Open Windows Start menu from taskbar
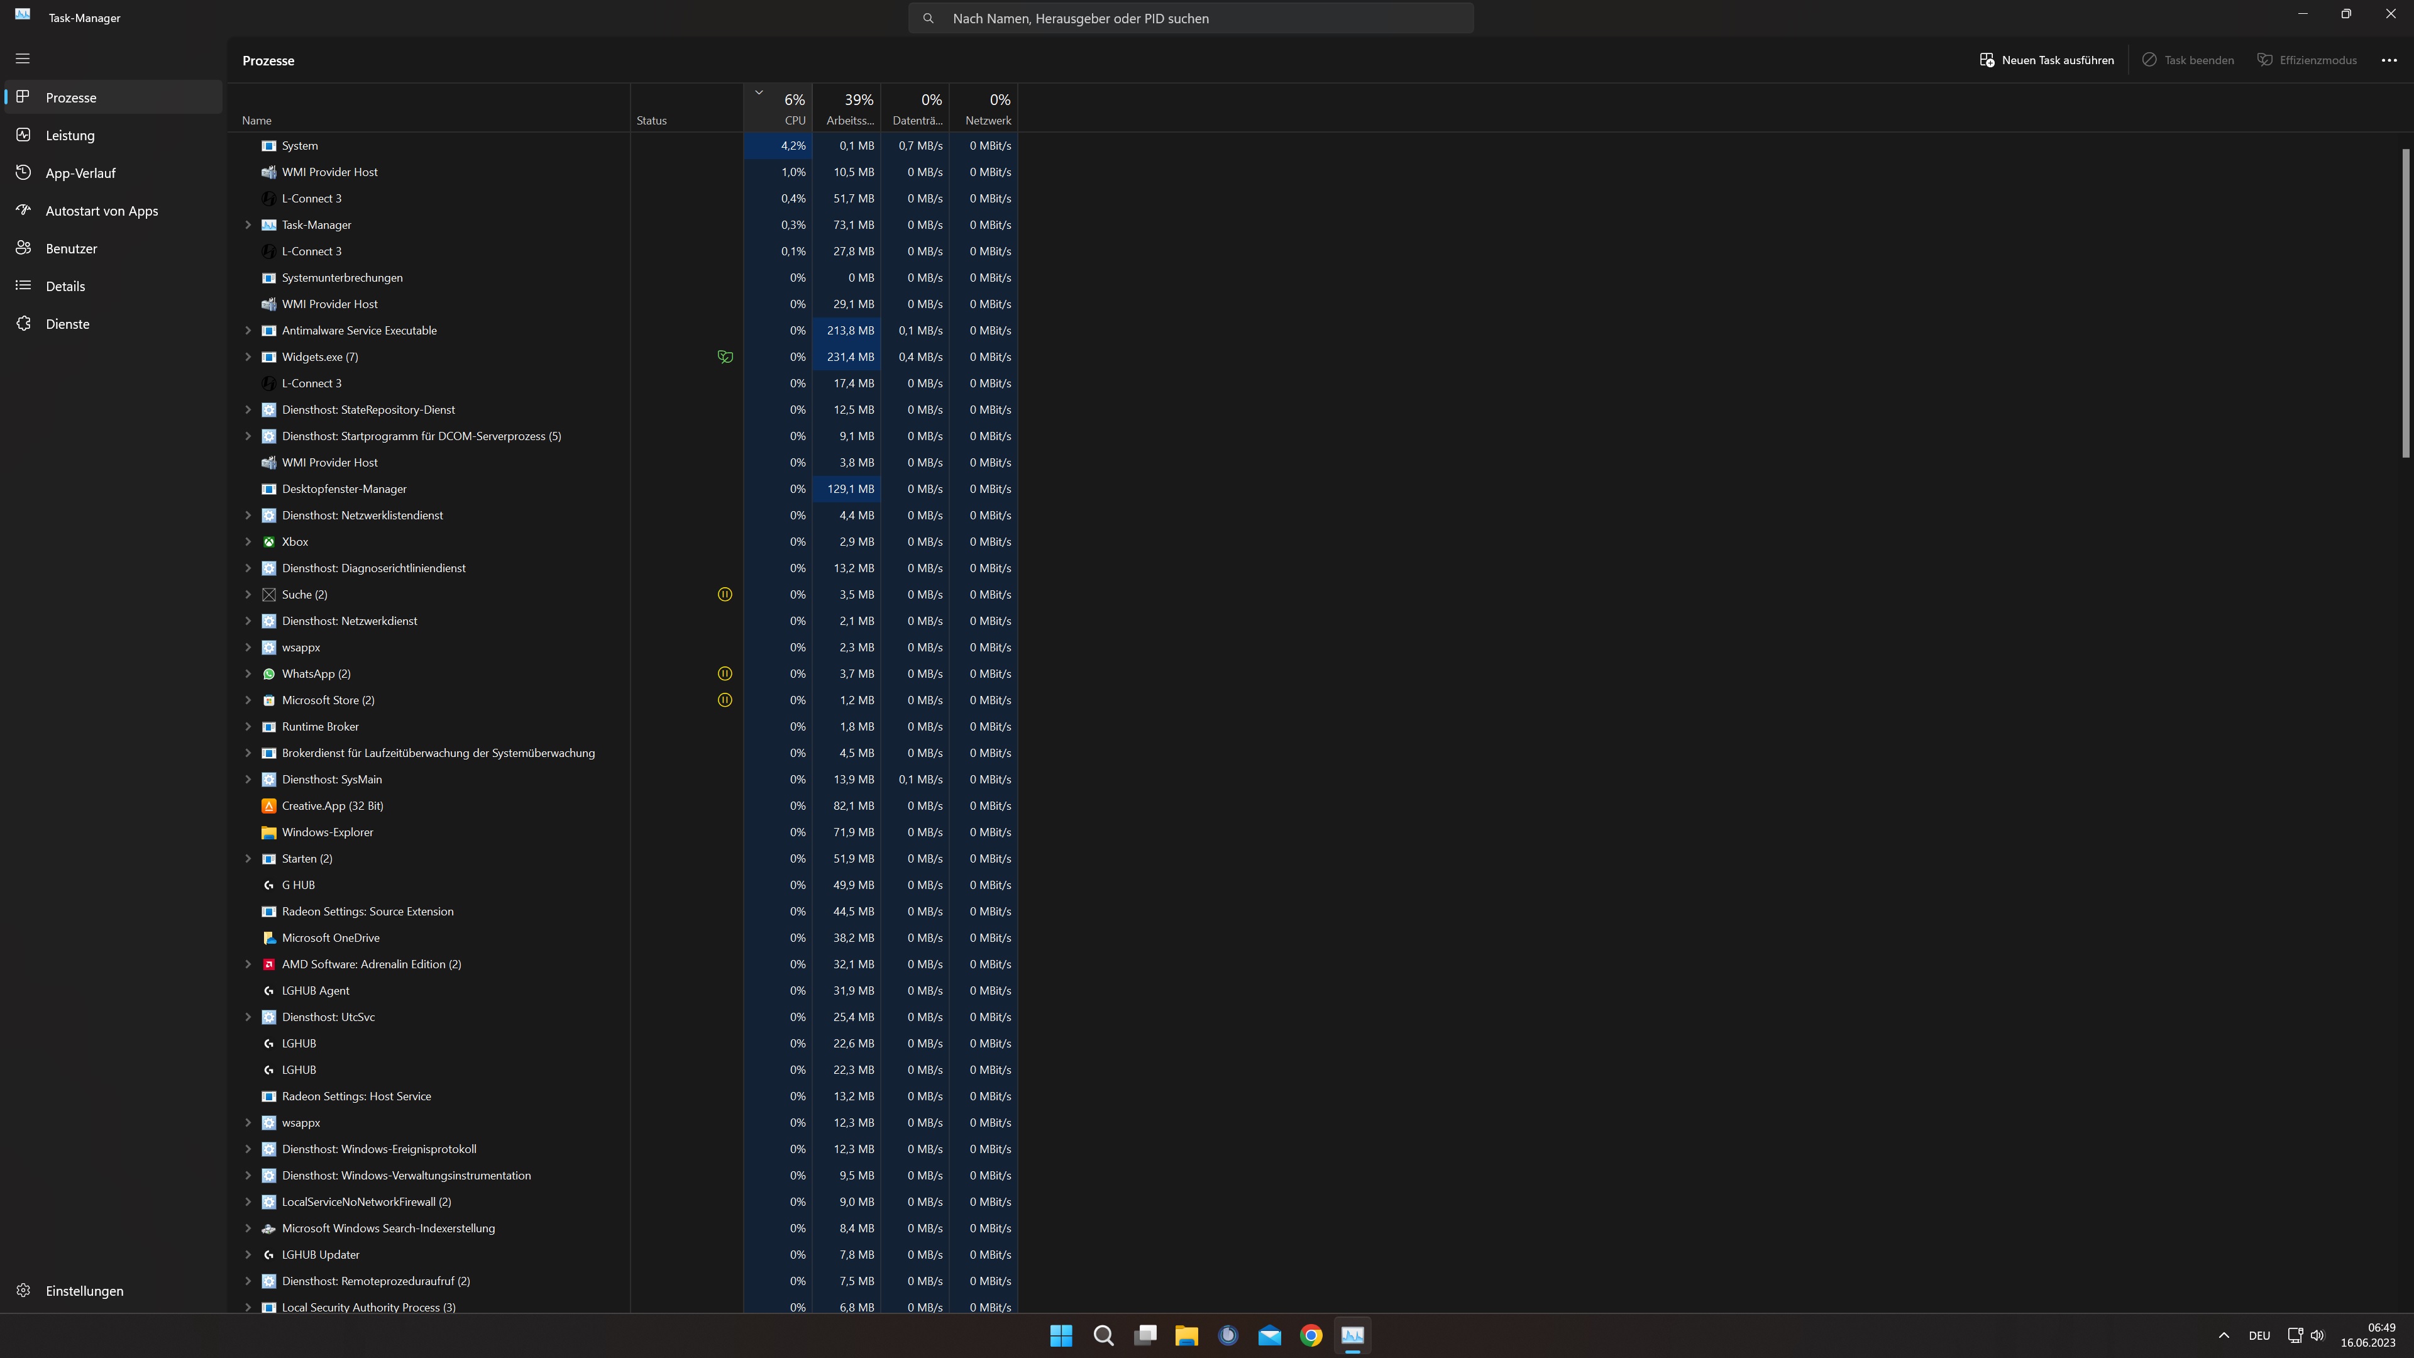Image resolution: width=2414 pixels, height=1358 pixels. 1061,1335
